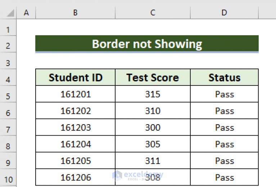Screen dimensions: 276x187
Task: Click cell containing 161206
Action: pos(76,177)
